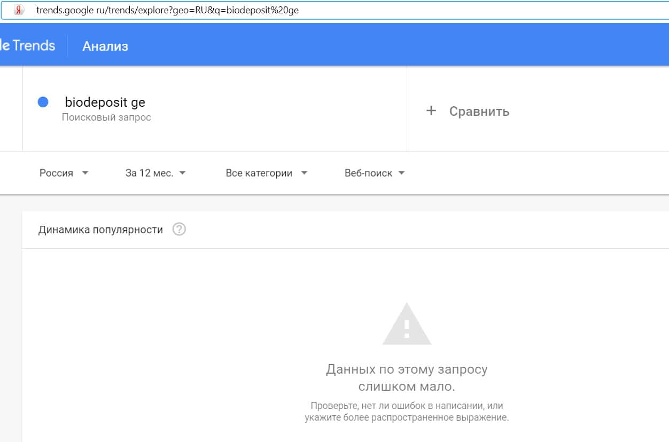This screenshot has width=669, height=442.
Task: Expand the Веб-поиск search type dropdown
Action: point(369,173)
